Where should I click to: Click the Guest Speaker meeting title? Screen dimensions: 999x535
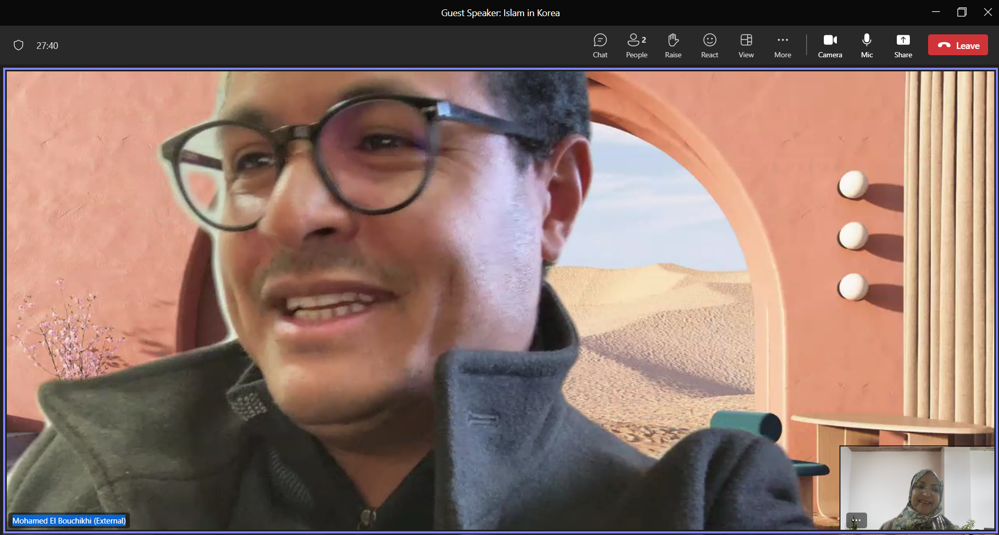pos(501,13)
